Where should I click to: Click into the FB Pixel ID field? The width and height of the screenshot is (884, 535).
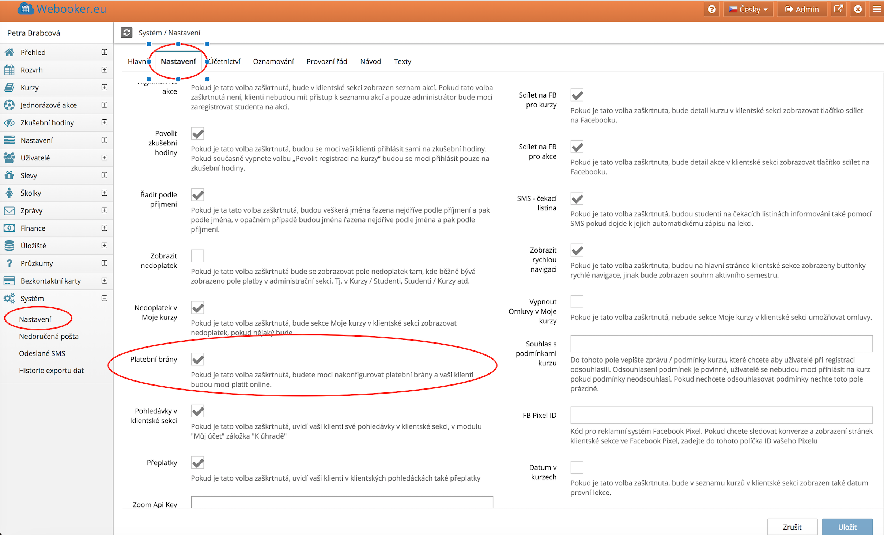(x=721, y=415)
